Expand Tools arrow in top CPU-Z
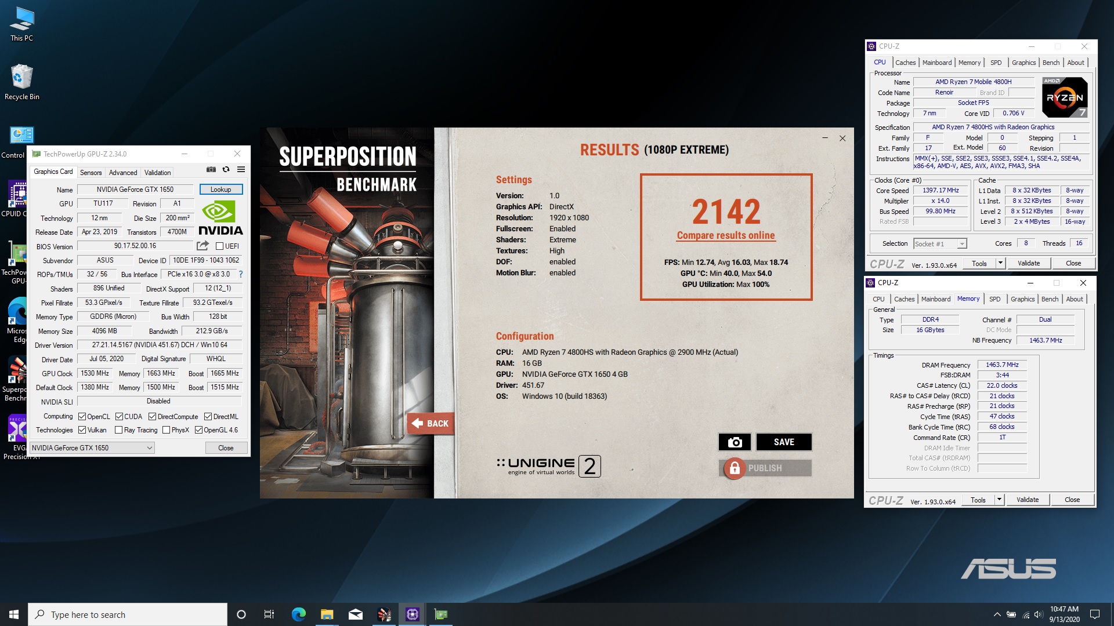The width and height of the screenshot is (1114, 626). pos(1000,263)
